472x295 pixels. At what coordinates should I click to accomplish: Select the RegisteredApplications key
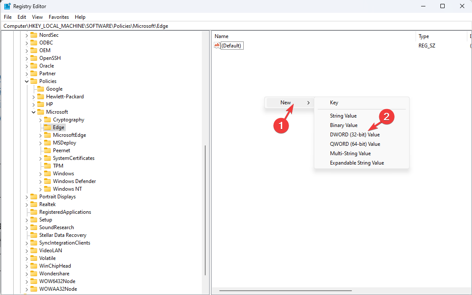[65, 212]
